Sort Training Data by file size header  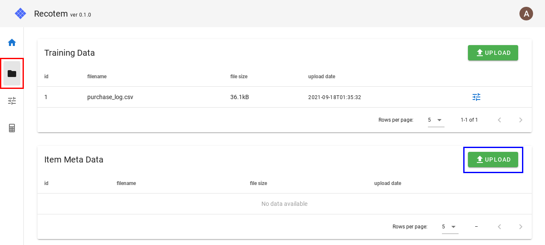coord(239,77)
